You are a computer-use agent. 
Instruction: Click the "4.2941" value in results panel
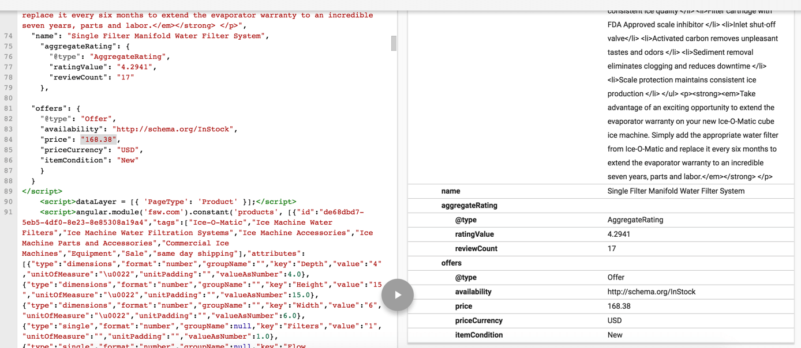(619, 234)
